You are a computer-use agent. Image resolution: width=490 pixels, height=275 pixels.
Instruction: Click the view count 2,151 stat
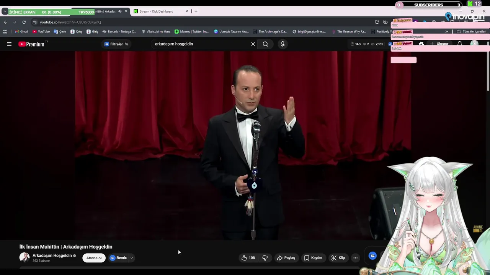(x=377, y=44)
